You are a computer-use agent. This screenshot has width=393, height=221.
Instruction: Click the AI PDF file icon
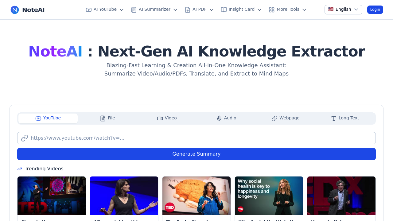point(188,10)
